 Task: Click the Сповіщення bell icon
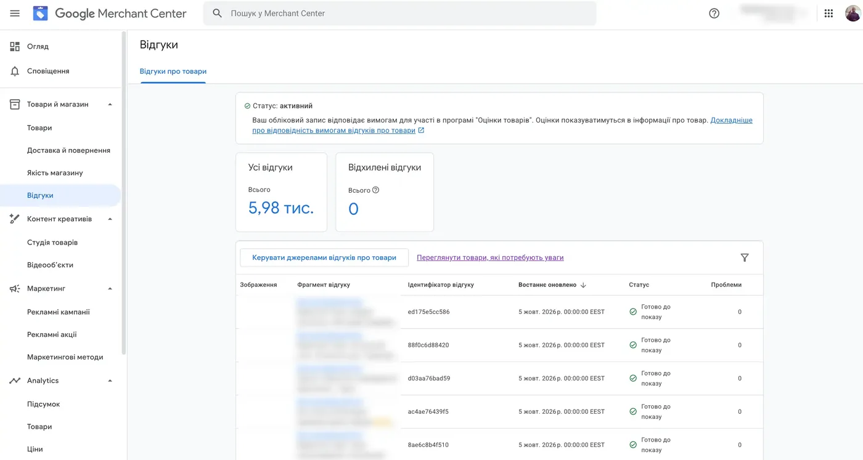(x=15, y=71)
